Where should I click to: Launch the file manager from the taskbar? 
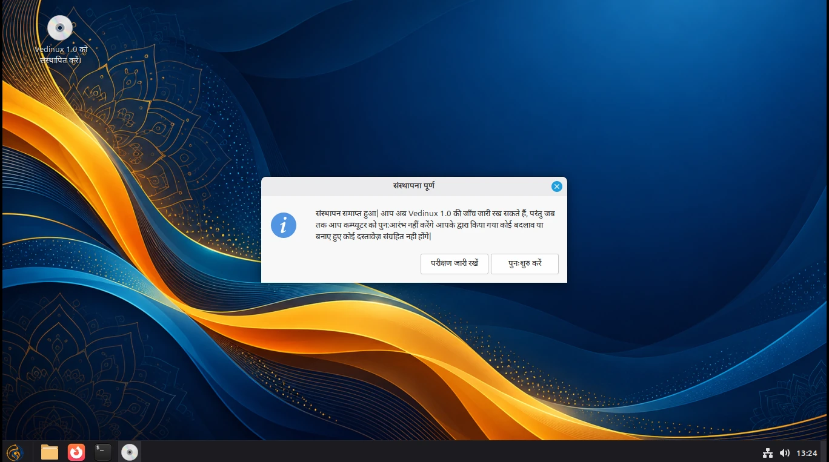click(x=50, y=452)
